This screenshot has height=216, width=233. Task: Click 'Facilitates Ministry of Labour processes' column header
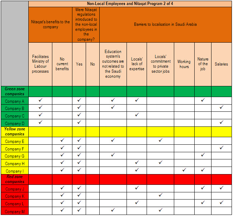(40, 64)
